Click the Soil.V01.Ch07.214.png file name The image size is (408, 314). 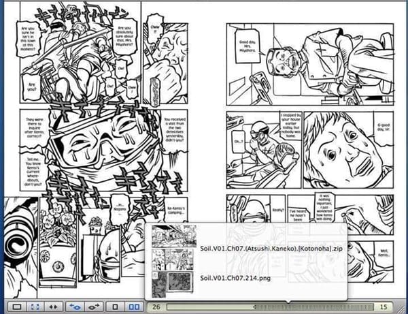[235, 278]
